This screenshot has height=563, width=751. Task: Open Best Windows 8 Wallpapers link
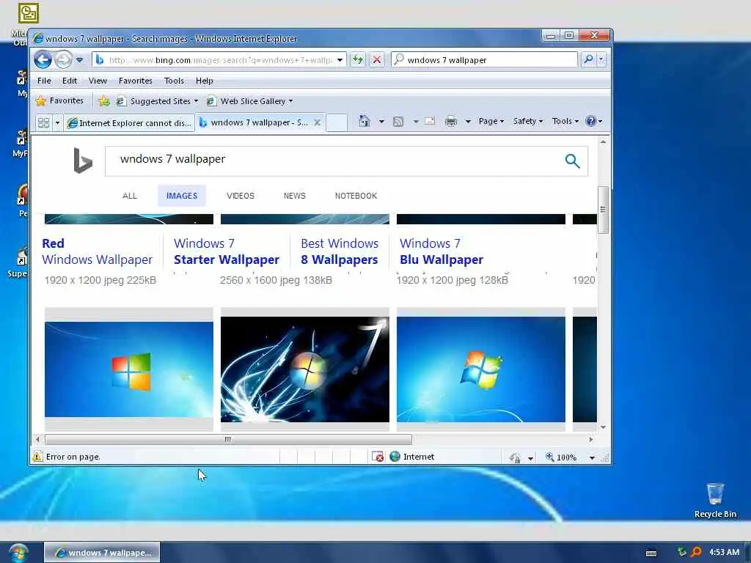click(340, 251)
